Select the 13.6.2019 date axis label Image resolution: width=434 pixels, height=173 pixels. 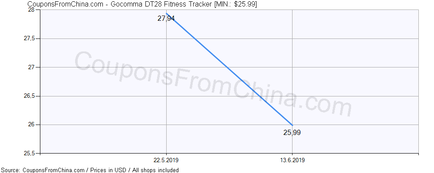tap(292, 160)
